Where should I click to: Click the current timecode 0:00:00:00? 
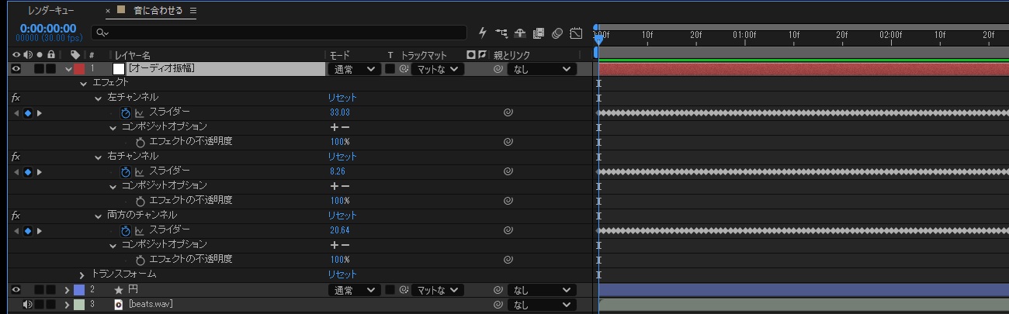(x=48, y=28)
